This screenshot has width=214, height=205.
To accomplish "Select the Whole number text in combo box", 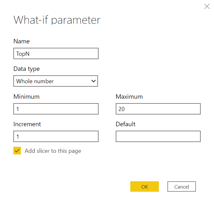I will click(35, 81).
